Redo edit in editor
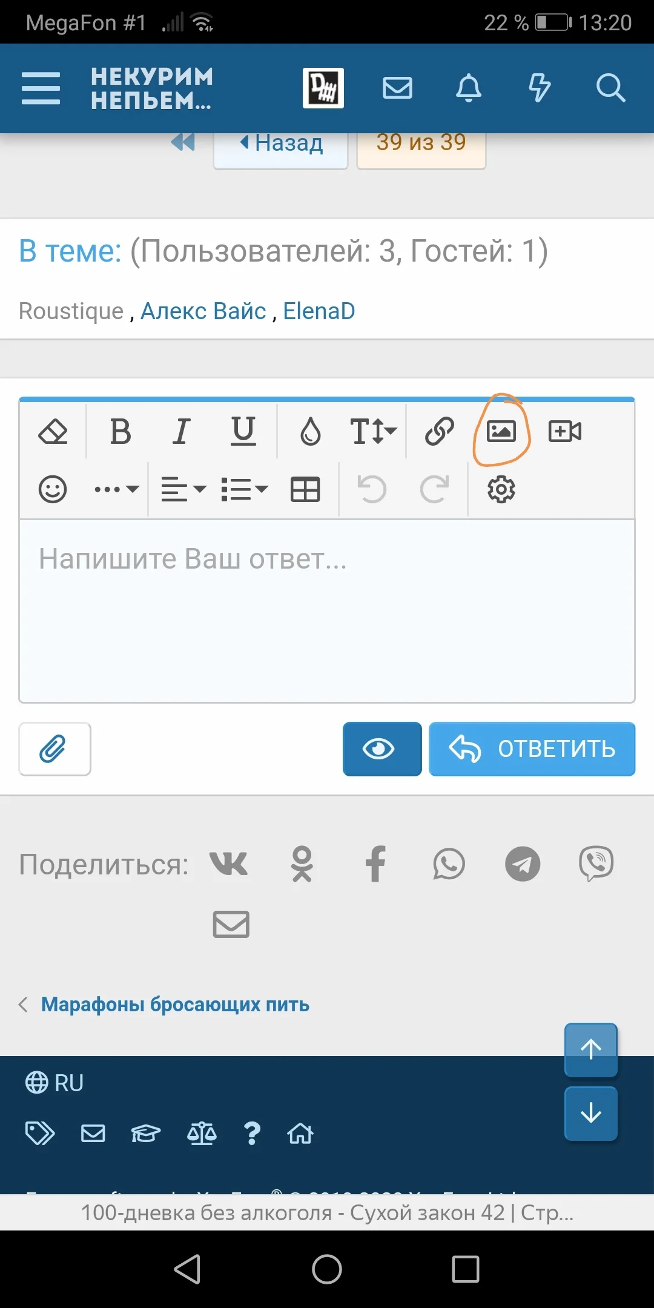Image resolution: width=654 pixels, height=1308 pixels. pos(434,489)
